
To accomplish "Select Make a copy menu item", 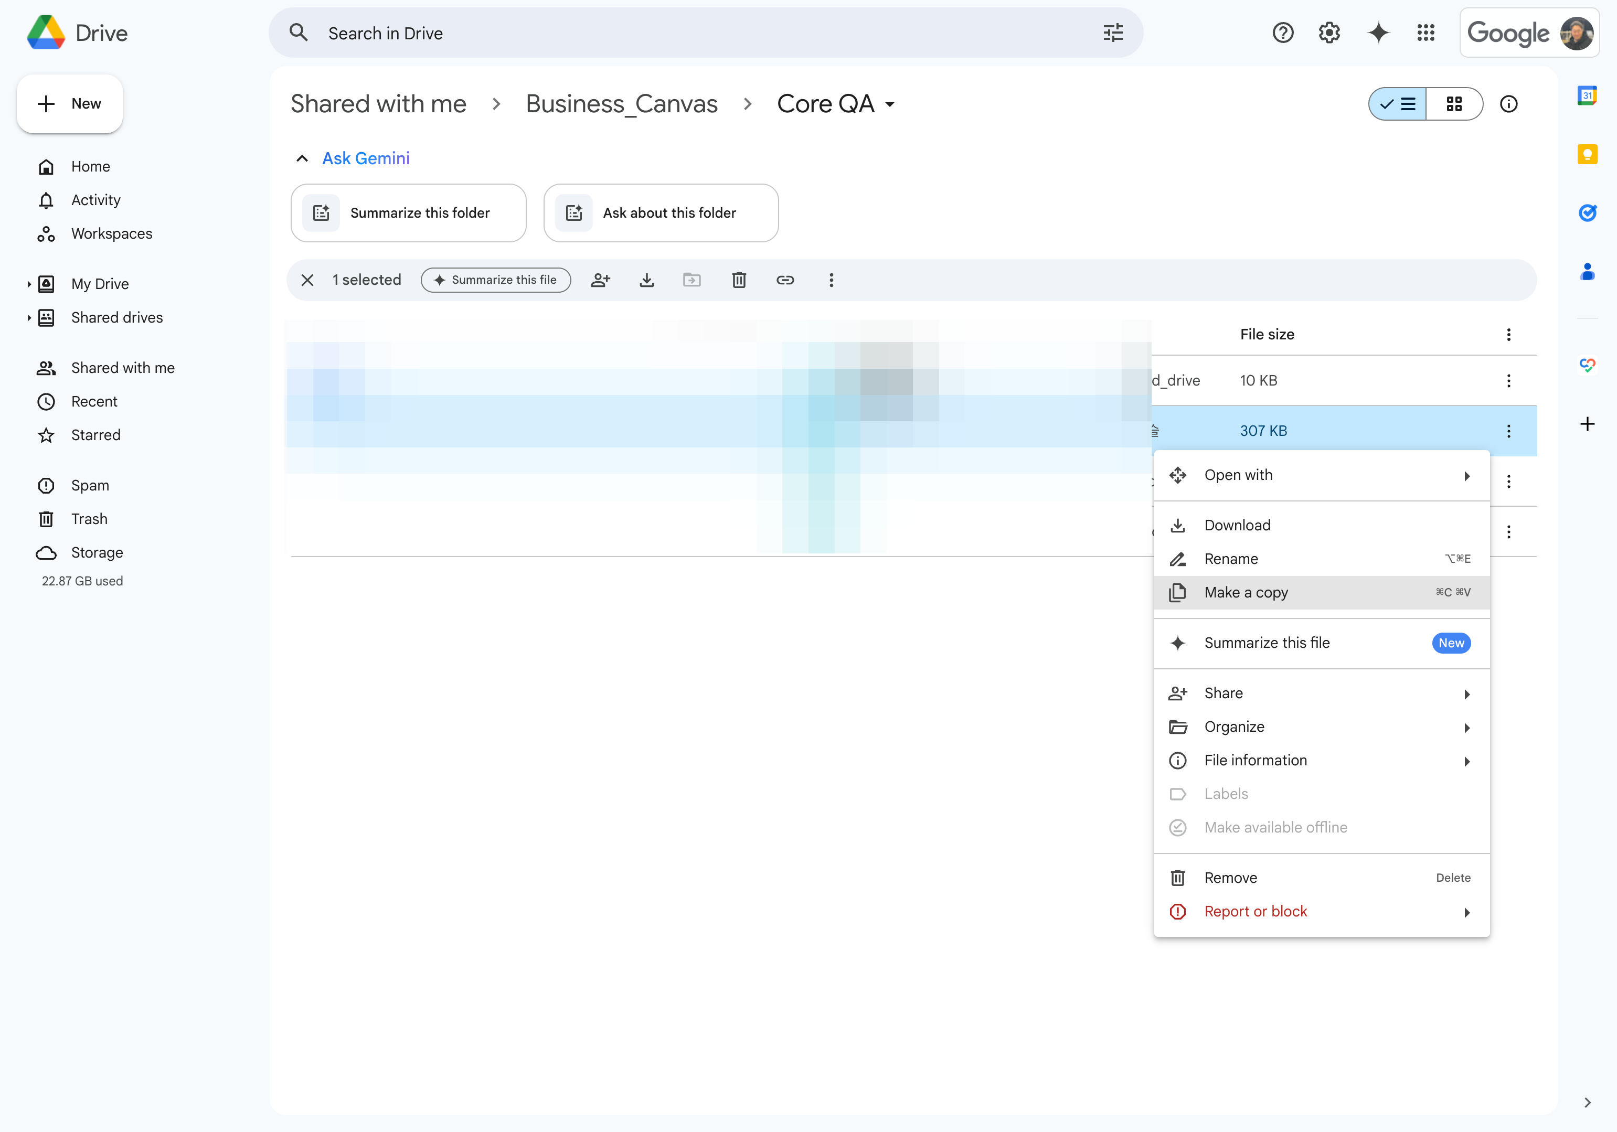I will 1321,593.
